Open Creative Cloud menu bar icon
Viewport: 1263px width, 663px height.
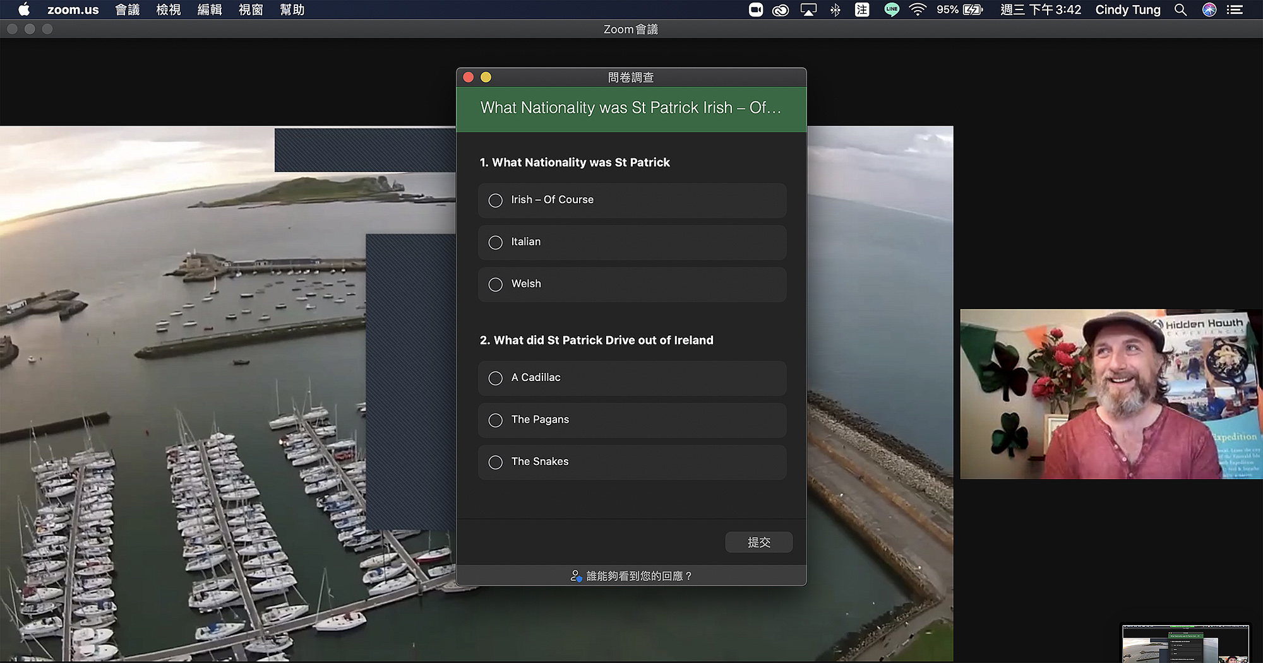pyautogui.click(x=781, y=9)
